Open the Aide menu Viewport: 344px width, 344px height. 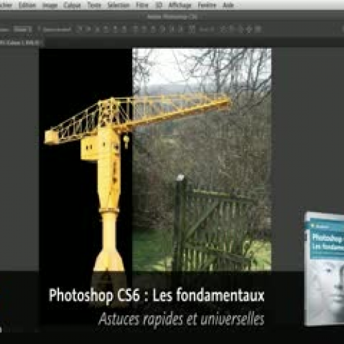click(x=228, y=5)
